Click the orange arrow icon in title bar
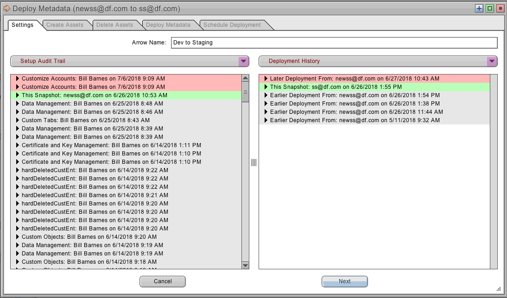 (6, 8)
